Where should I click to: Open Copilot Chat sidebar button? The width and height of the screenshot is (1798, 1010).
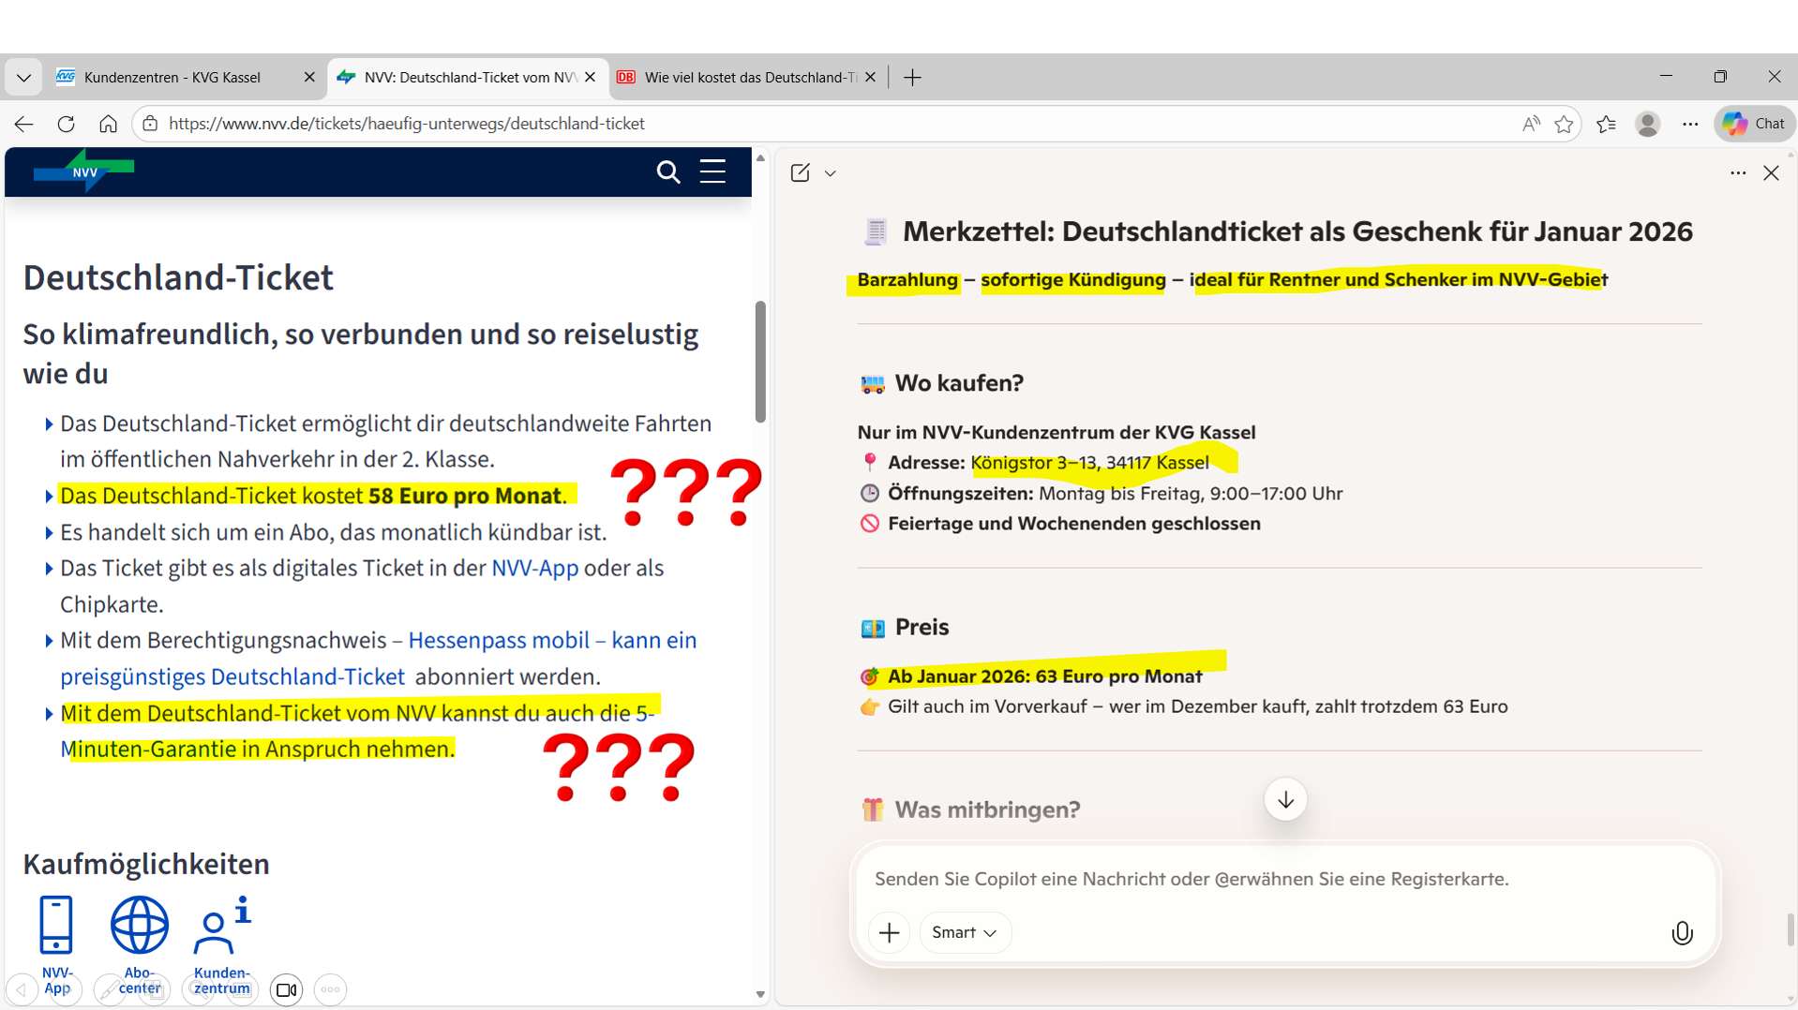tap(1755, 124)
